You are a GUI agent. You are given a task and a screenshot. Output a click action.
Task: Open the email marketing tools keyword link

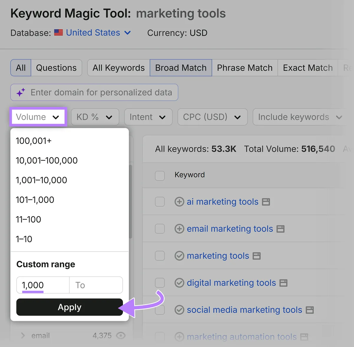230,229
